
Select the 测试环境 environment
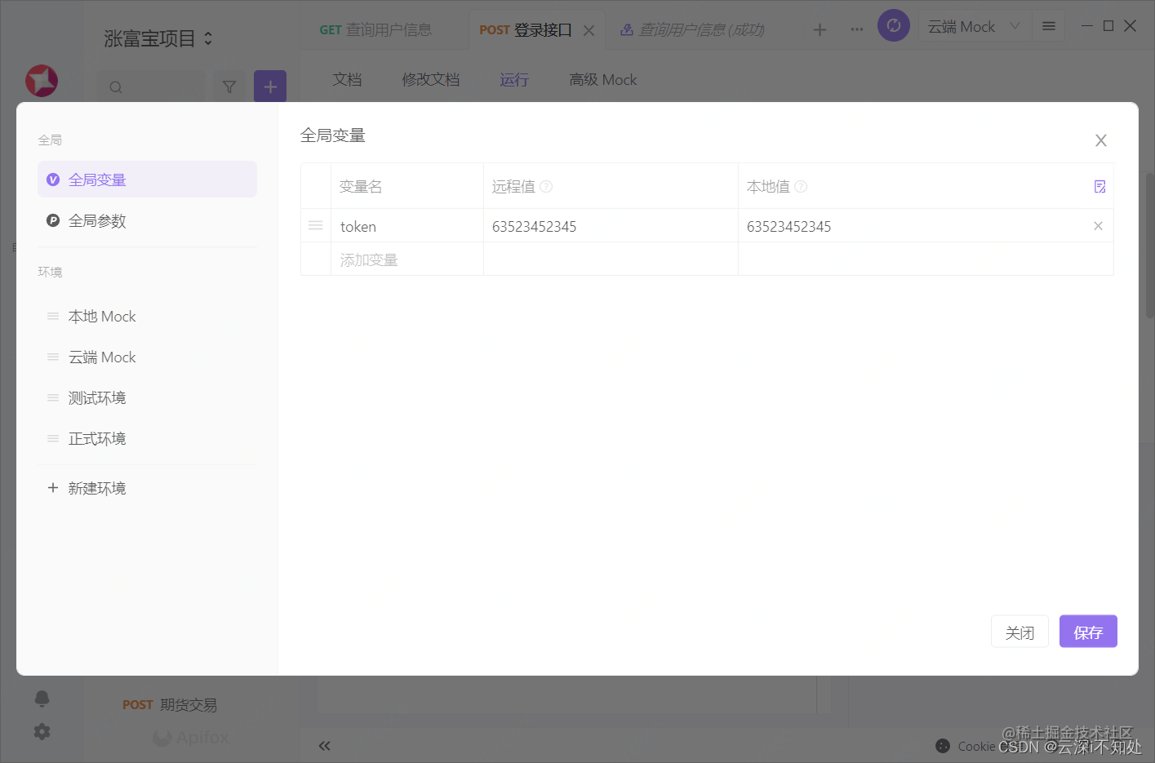pyautogui.click(x=97, y=398)
